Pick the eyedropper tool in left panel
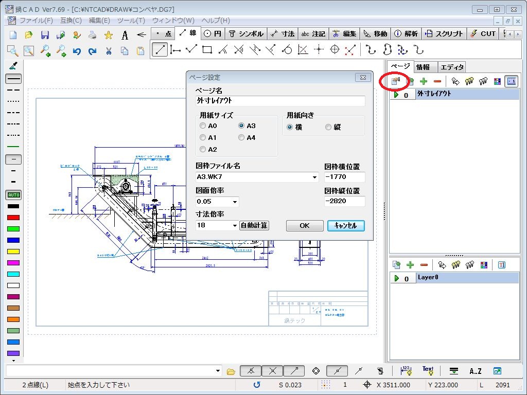The height and width of the screenshot is (395, 527). tap(13, 65)
